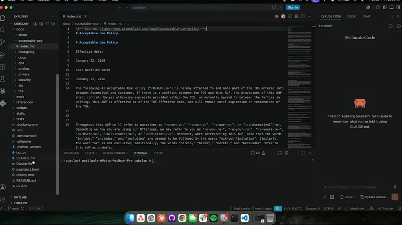Viewport: 402px width, 225px height.
Task: Open Claude Code from activity bar
Action: pyautogui.click(x=3, y=91)
